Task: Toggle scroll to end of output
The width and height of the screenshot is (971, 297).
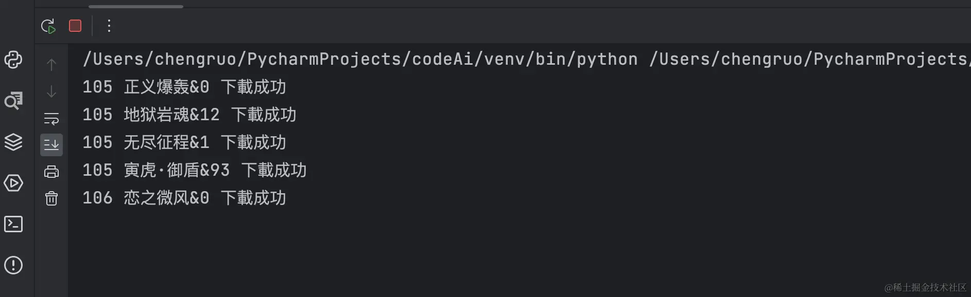Action: [51, 145]
